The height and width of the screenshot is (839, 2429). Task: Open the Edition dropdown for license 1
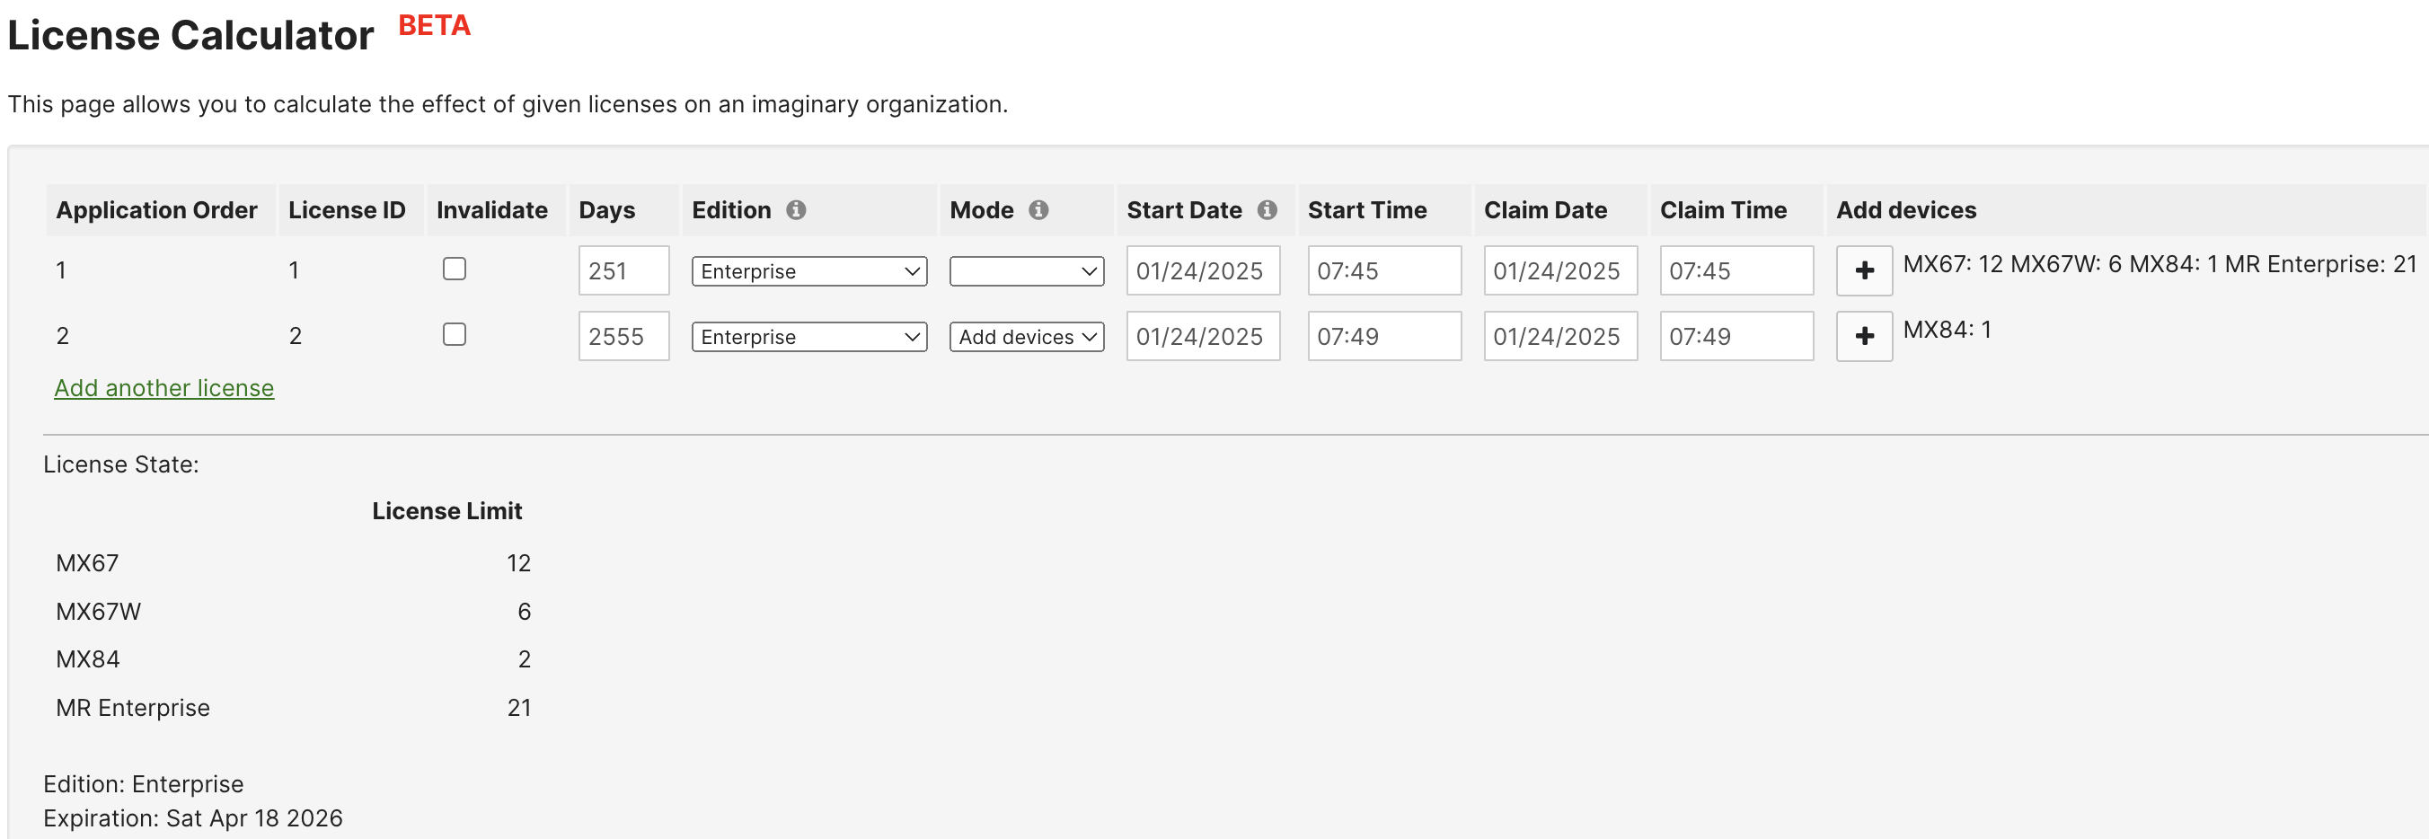[808, 270]
